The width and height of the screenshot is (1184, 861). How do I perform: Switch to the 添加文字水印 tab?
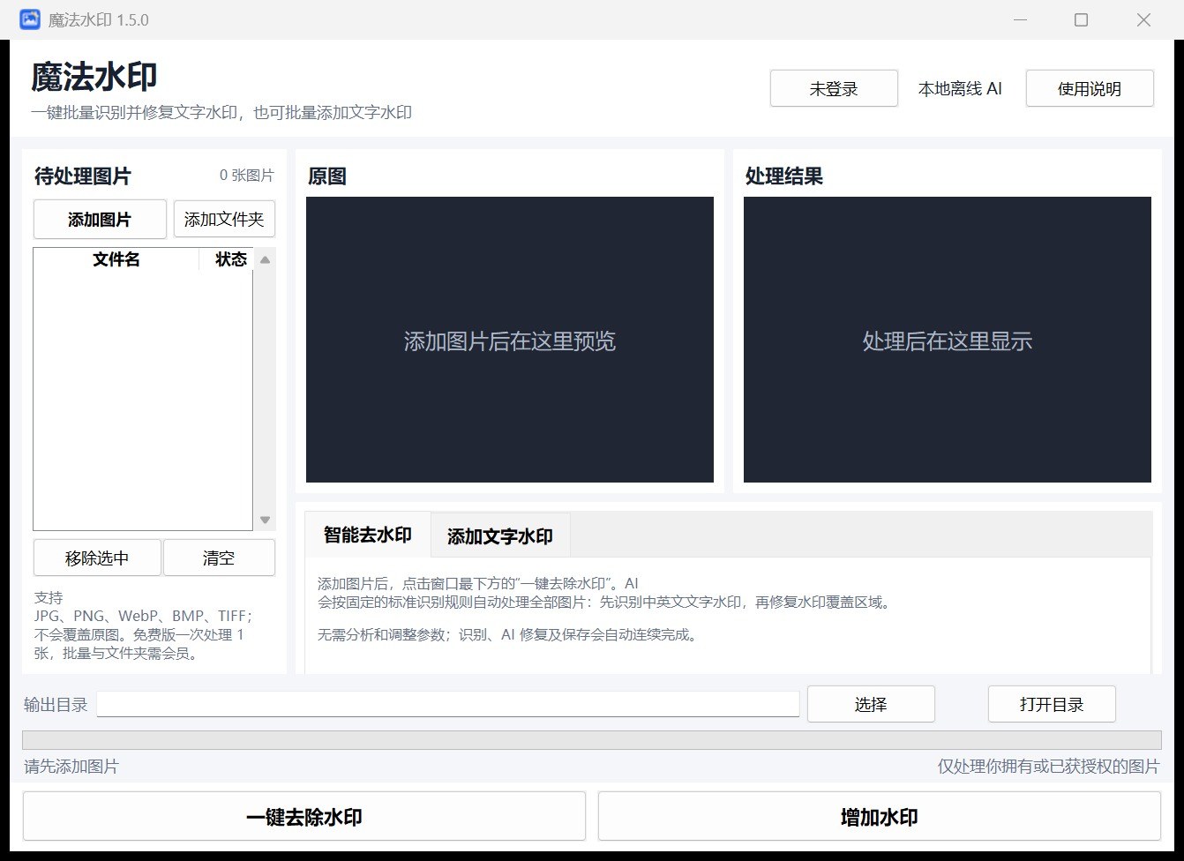click(x=500, y=535)
